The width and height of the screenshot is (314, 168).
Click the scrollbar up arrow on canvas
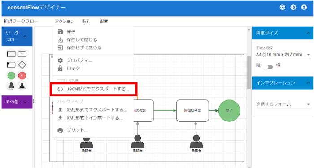coord(249,30)
